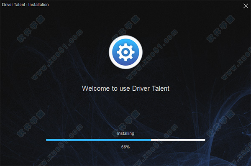The image size is (251, 166).
Task: Click the starting end of the progress bar
Action: tap(46, 140)
